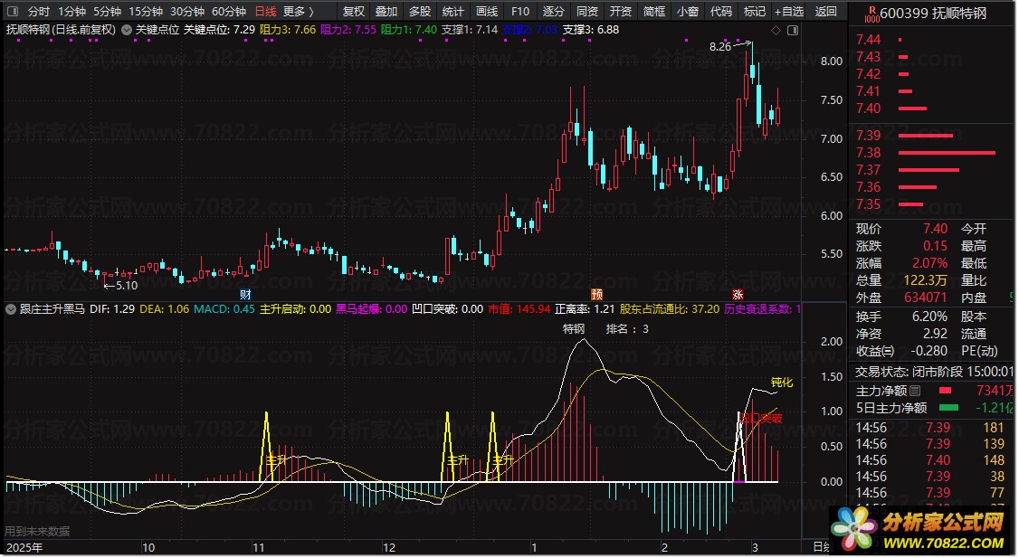The height and width of the screenshot is (558, 1019).
Task: Expand the 跟庄主升黑马 indicator dropdown
Action: coord(12,309)
